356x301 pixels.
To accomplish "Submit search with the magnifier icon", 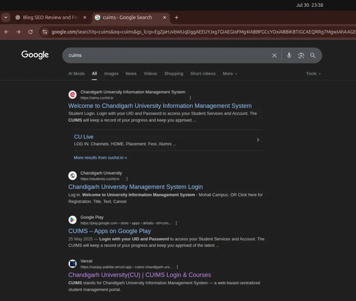I will 313,55.
